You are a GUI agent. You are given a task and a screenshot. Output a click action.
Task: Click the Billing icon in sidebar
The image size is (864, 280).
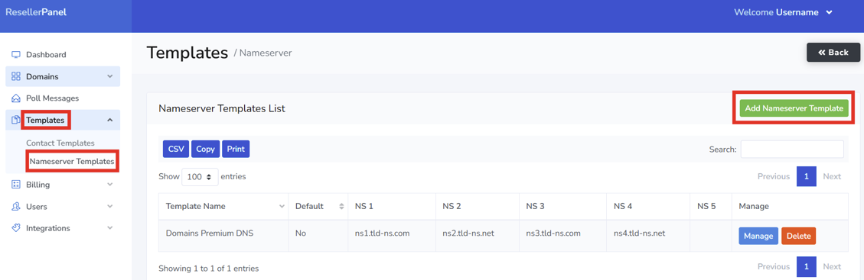coord(16,185)
